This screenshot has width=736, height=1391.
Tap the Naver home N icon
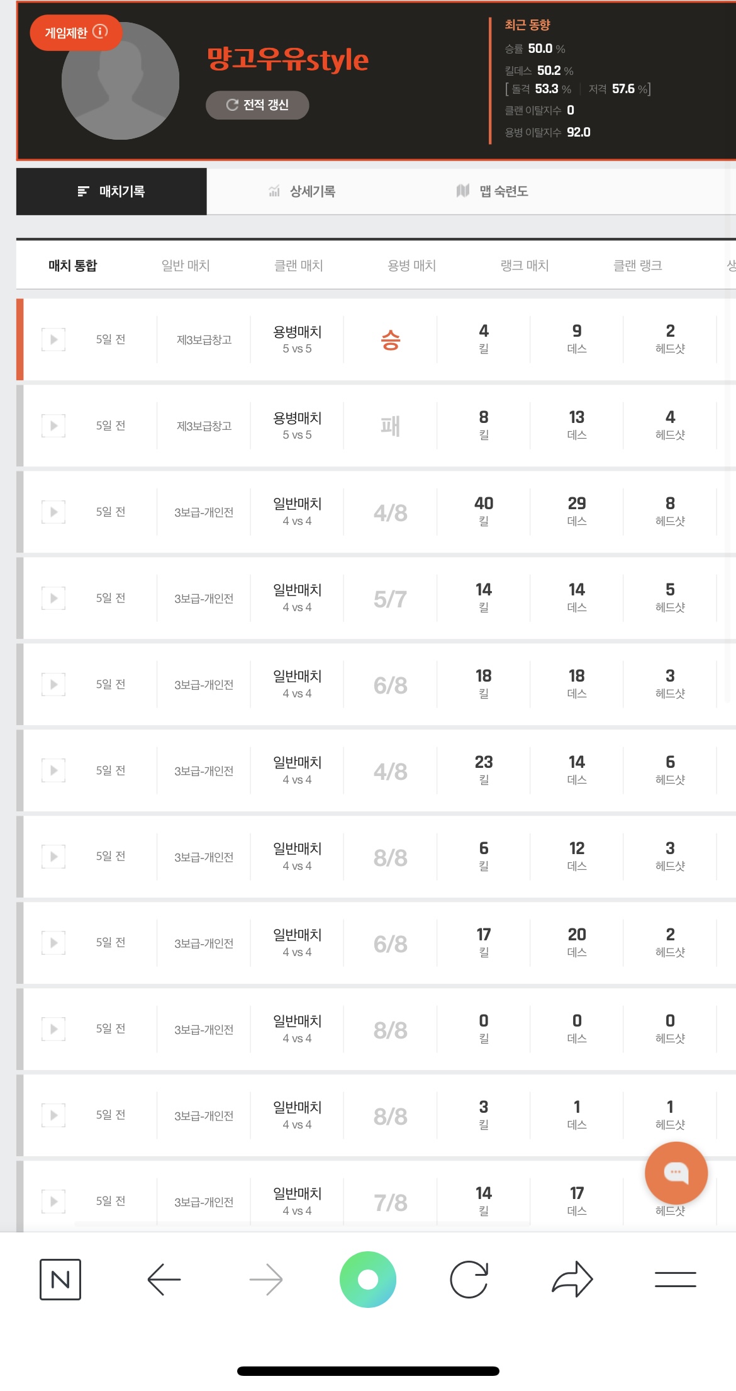click(x=60, y=1280)
